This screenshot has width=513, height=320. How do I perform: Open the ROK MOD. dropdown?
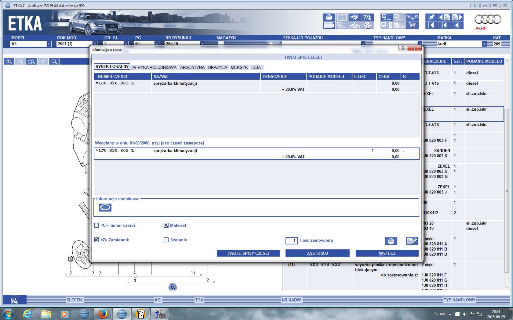point(95,44)
